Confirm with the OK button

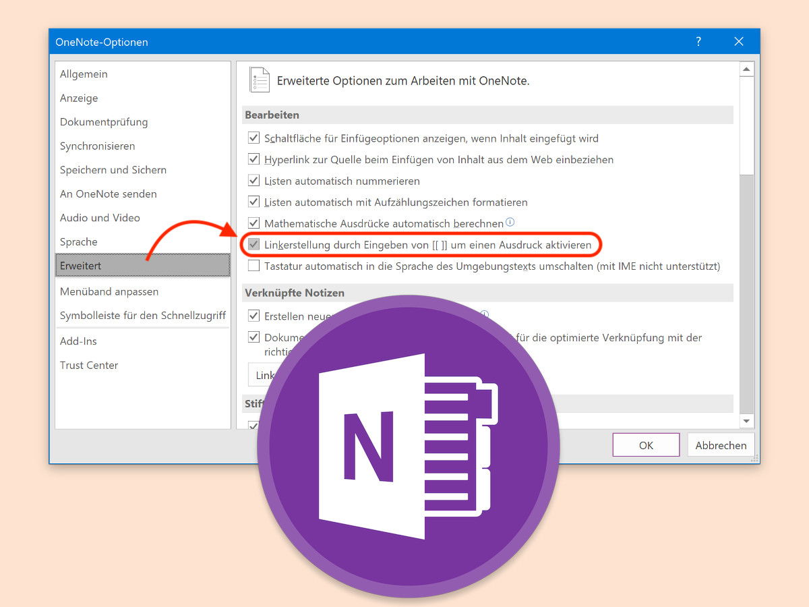(646, 445)
